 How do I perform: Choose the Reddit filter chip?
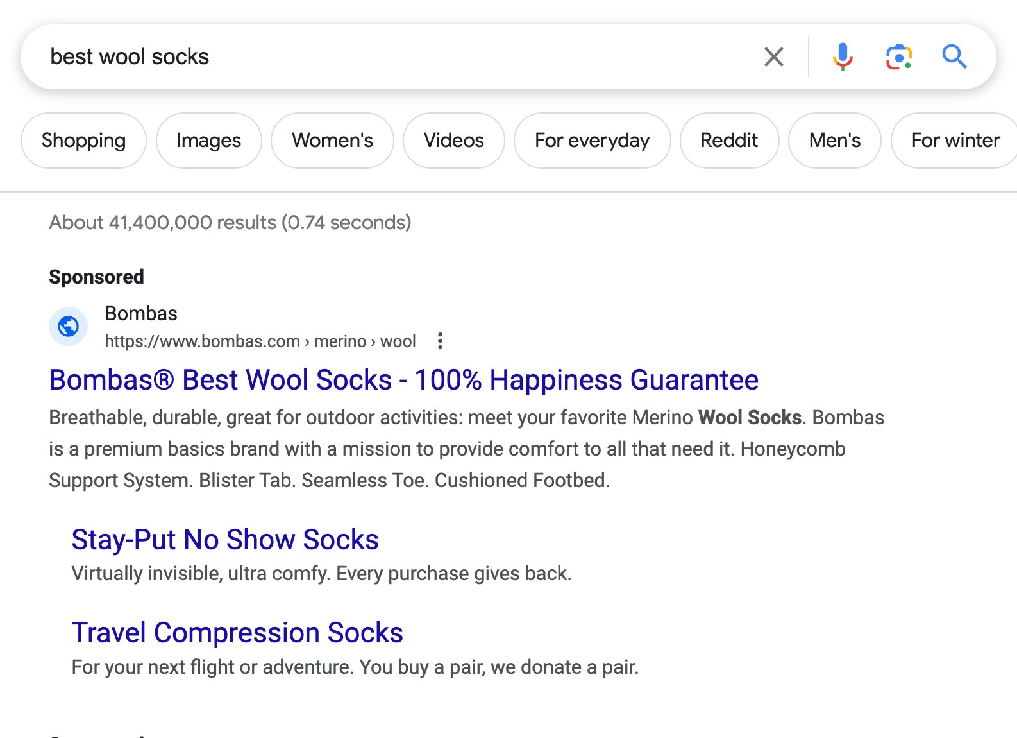pos(729,141)
